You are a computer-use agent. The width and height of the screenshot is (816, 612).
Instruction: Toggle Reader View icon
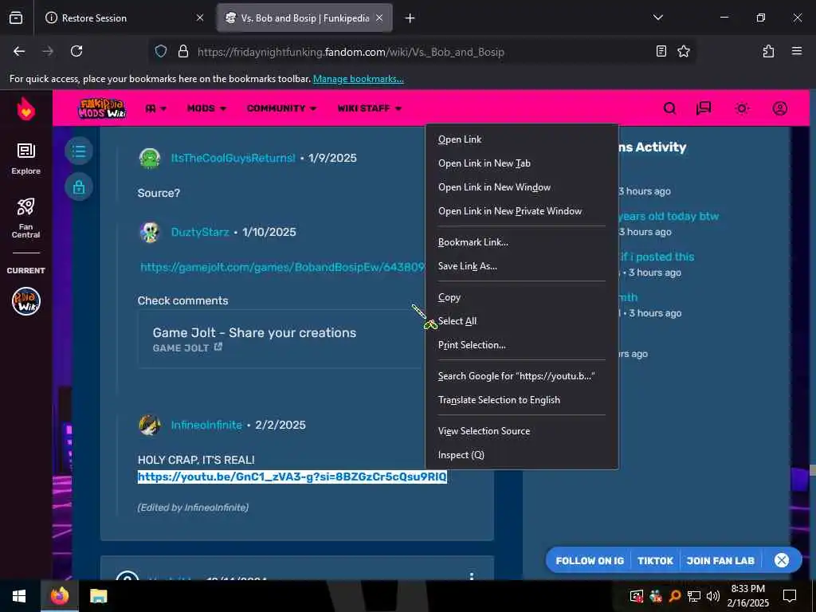pyautogui.click(x=661, y=52)
